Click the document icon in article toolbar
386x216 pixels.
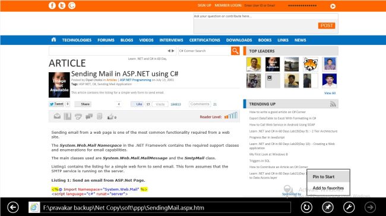99,117
